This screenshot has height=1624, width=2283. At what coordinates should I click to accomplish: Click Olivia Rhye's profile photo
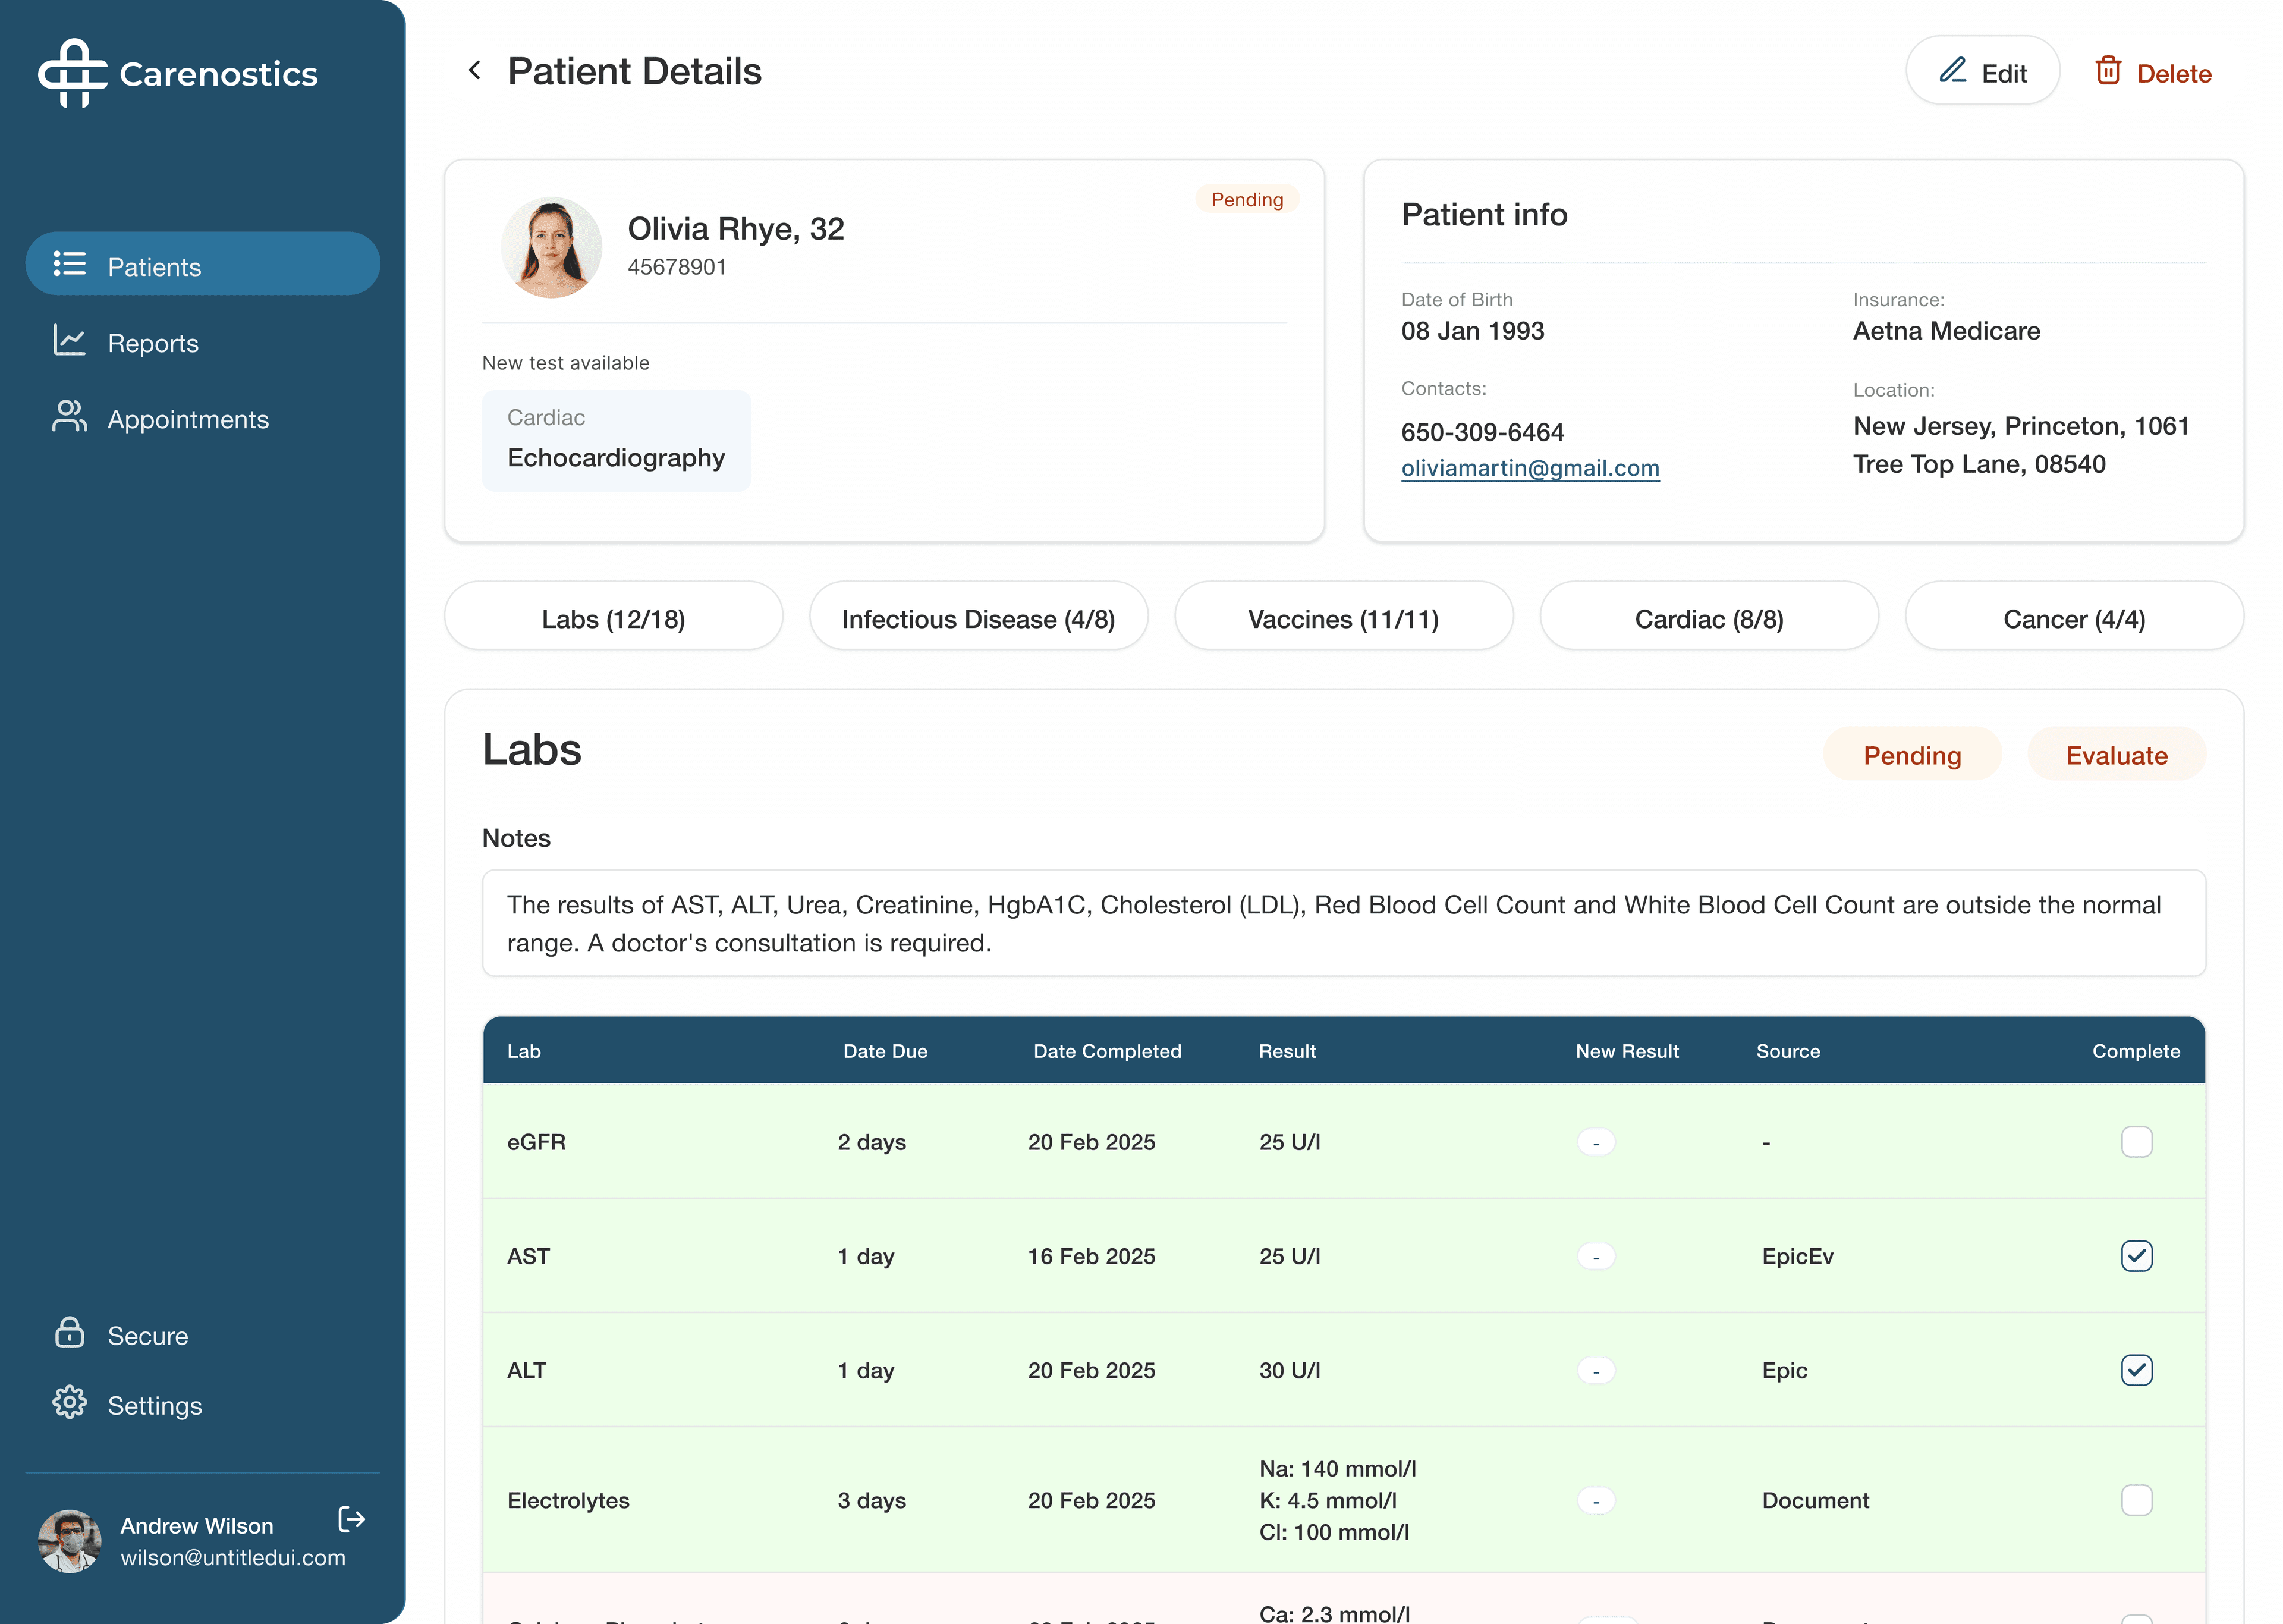(x=551, y=247)
